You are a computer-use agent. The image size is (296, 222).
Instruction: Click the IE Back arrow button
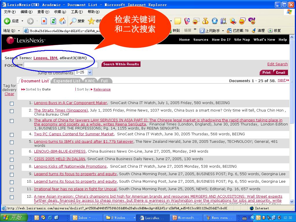pos(7,21)
